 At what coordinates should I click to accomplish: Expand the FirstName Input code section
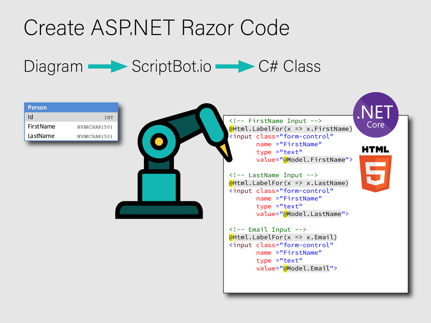[275, 121]
